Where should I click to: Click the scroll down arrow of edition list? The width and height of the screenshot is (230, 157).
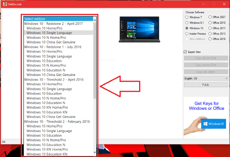95,152
